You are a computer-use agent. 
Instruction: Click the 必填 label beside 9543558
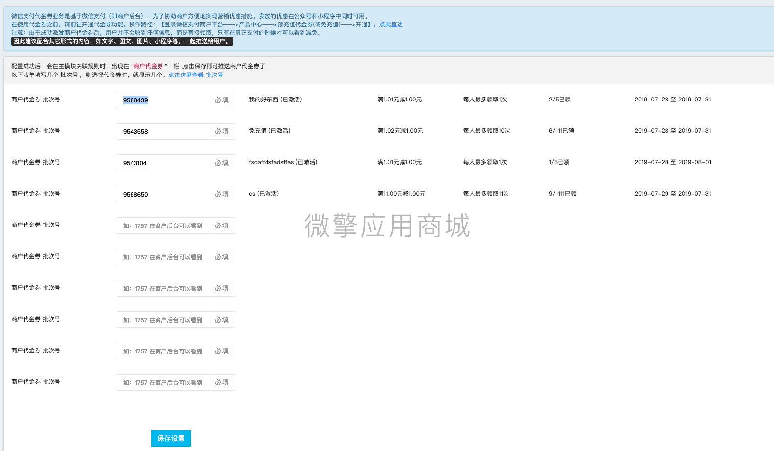222,131
